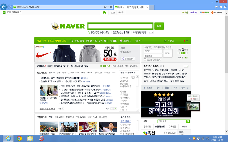The image size is (228, 142).
Task: Click the browser Forward arrow button
Action: point(10,7)
